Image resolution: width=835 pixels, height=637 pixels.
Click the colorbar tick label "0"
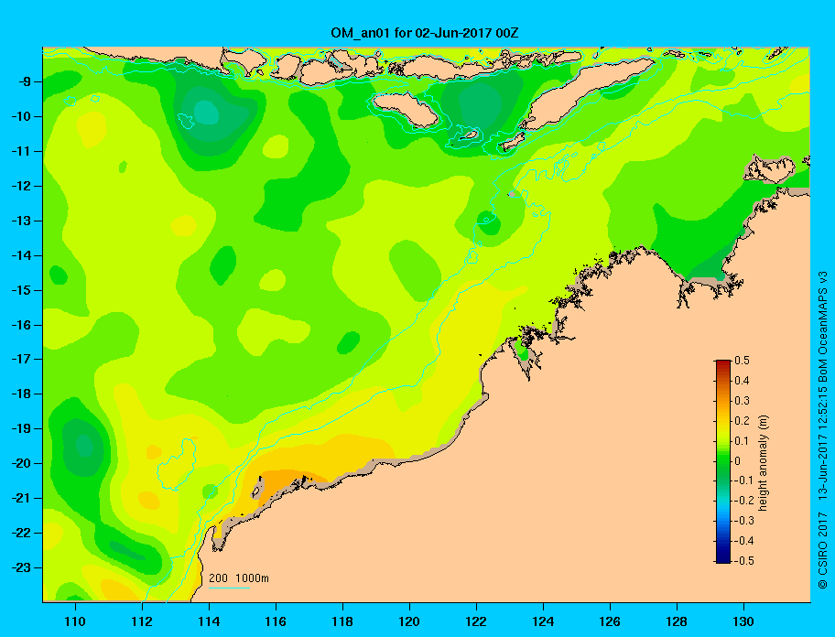tap(738, 461)
